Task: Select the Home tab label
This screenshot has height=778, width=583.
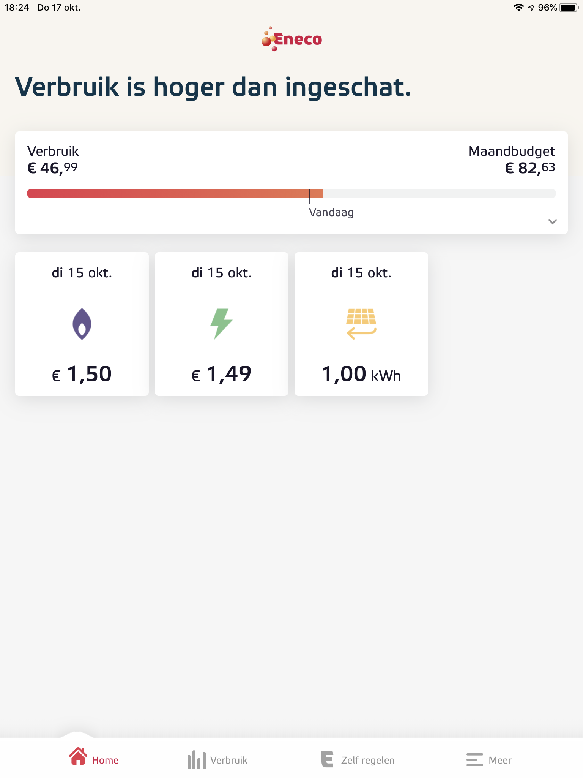Action: [x=105, y=760]
